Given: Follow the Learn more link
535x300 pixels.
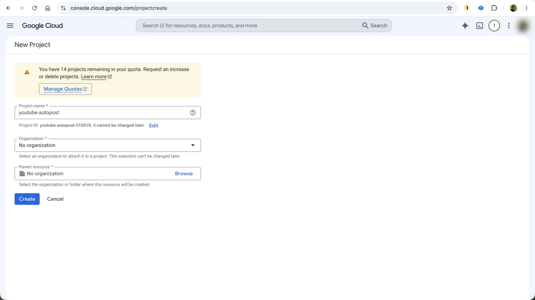Looking at the screenshot, I should 96,77.
